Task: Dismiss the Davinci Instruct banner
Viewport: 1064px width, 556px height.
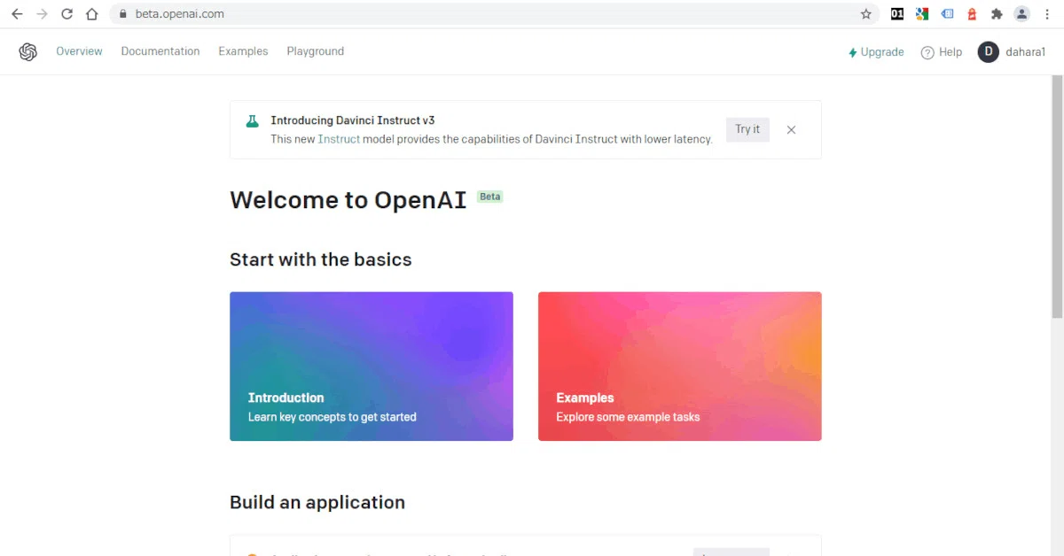Action: click(x=792, y=130)
